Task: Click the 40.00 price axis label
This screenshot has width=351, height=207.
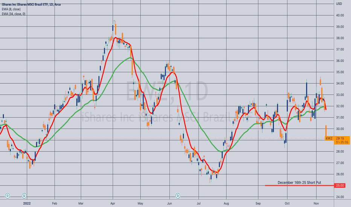Action: 340,15
